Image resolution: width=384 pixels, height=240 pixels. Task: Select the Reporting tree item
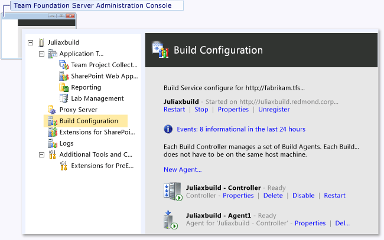tap(86, 87)
